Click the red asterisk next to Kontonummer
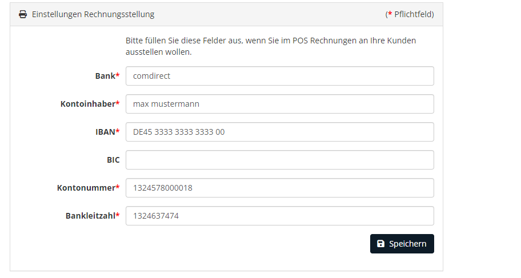Image resolution: width=521 pixels, height=278 pixels. 118,187
